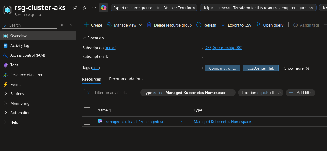Click the move link next to Subscription
327x151 pixels.
pos(111,48)
